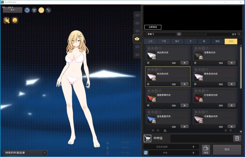Switch to the 手 tab
The width and height of the screenshot is (245, 157).
point(191,41)
